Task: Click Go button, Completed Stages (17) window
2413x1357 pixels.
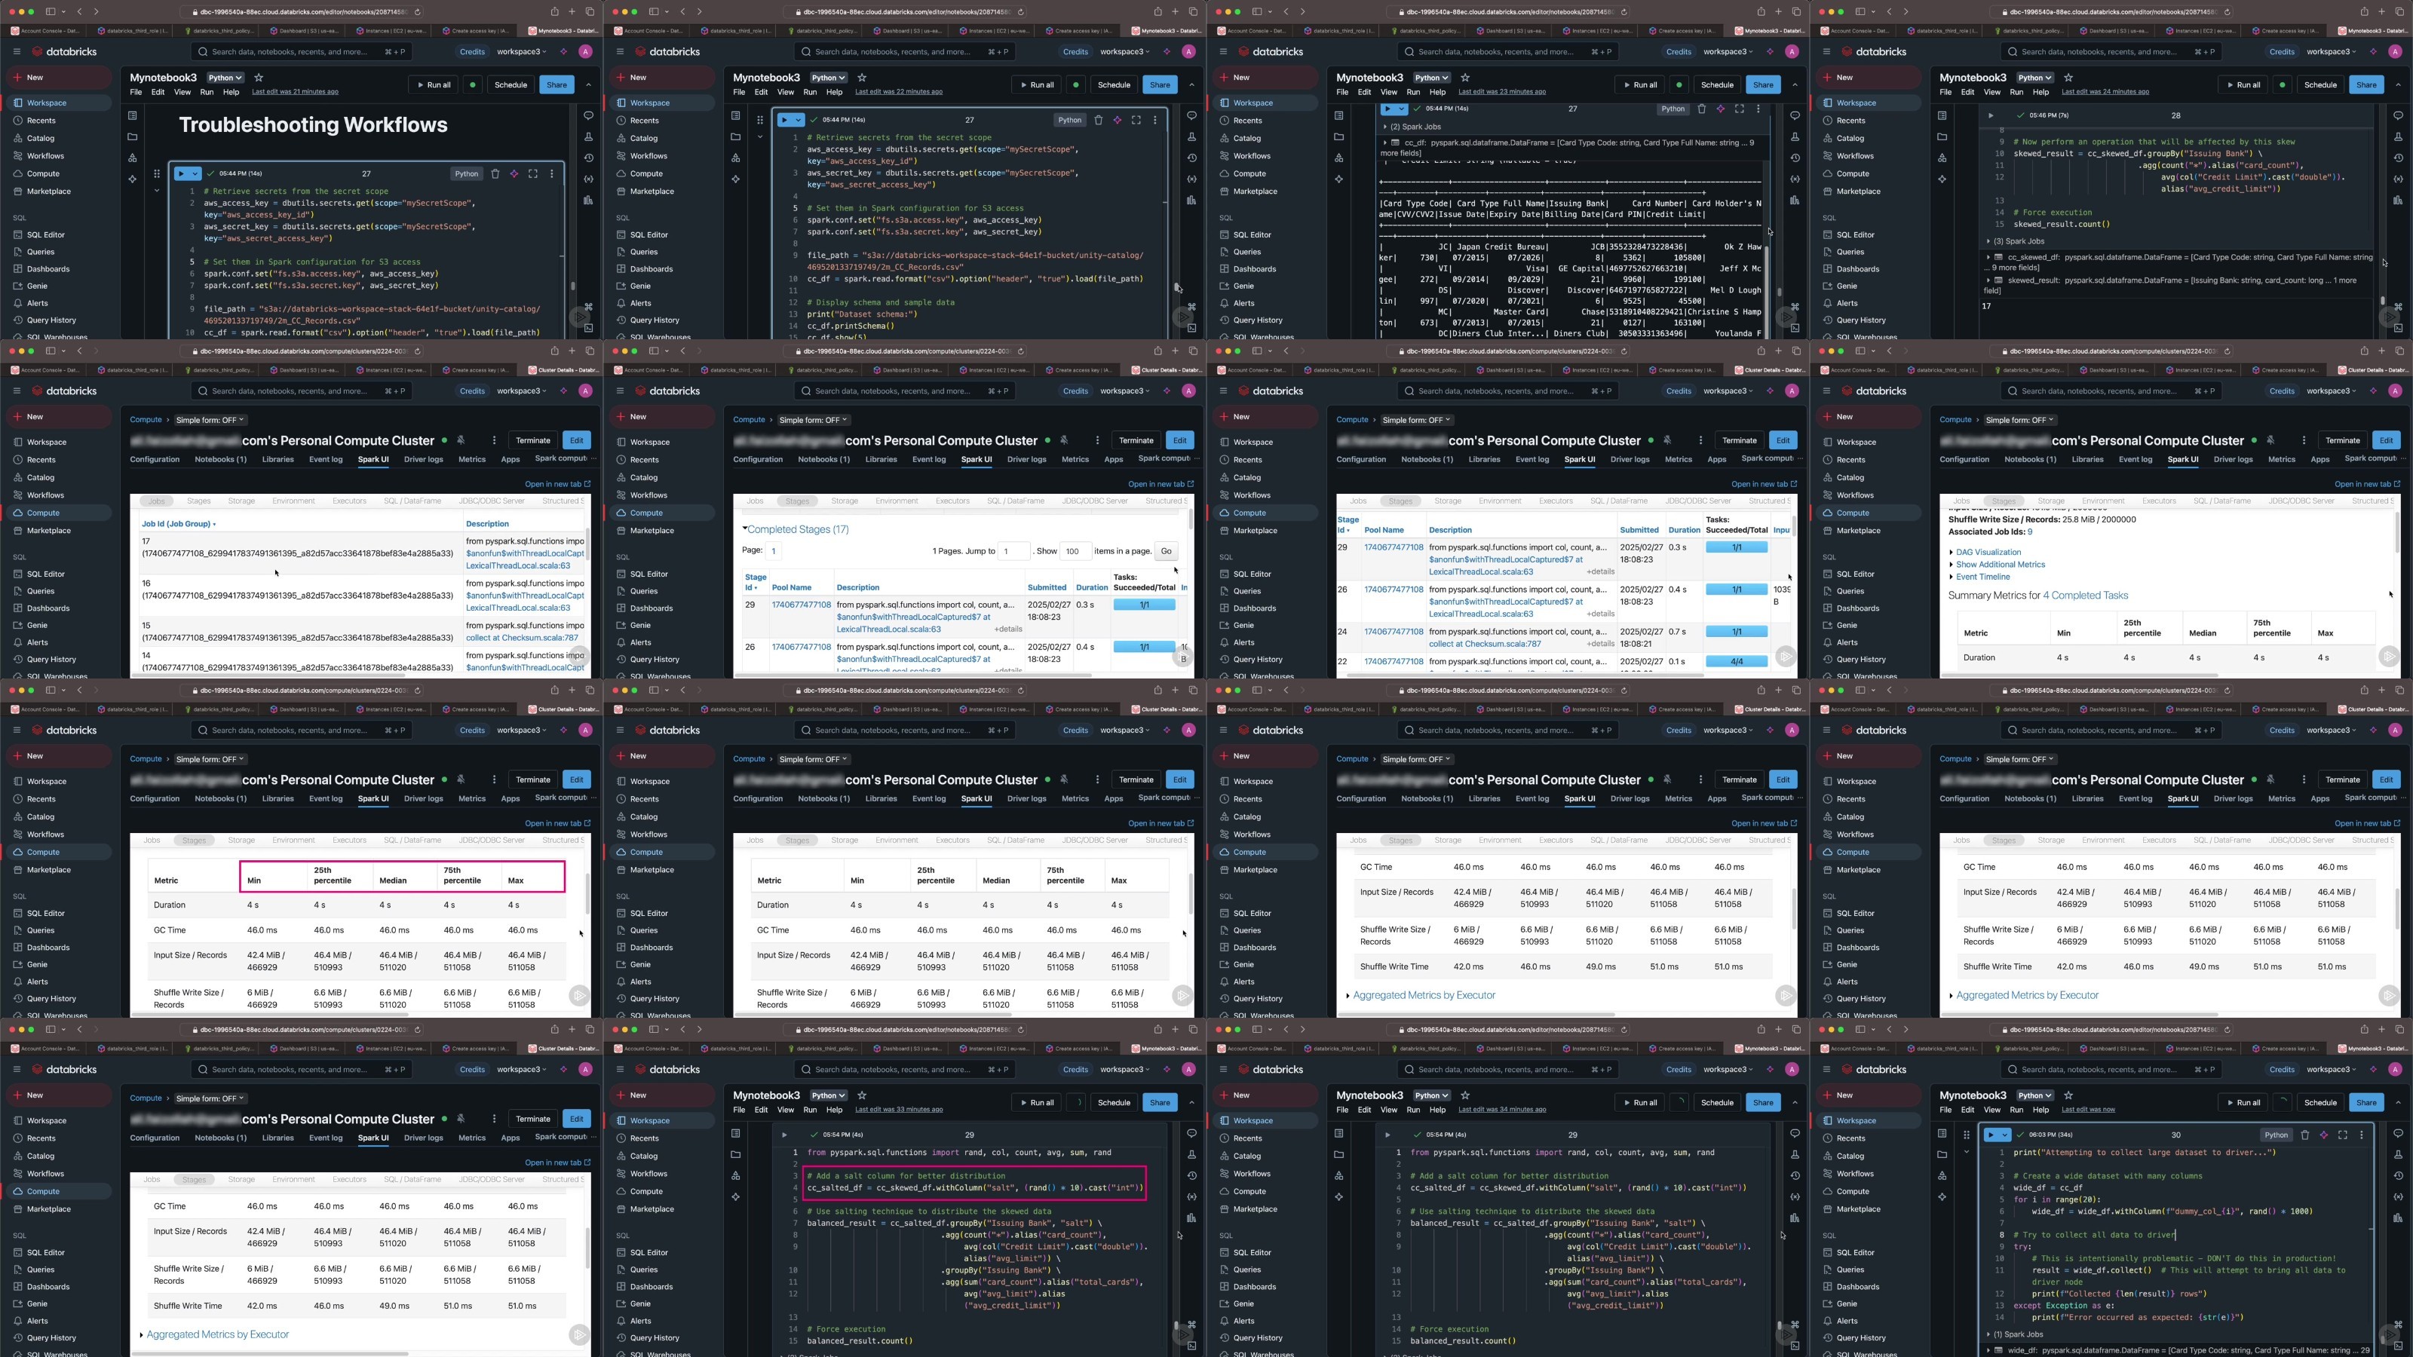Action: 1167,550
